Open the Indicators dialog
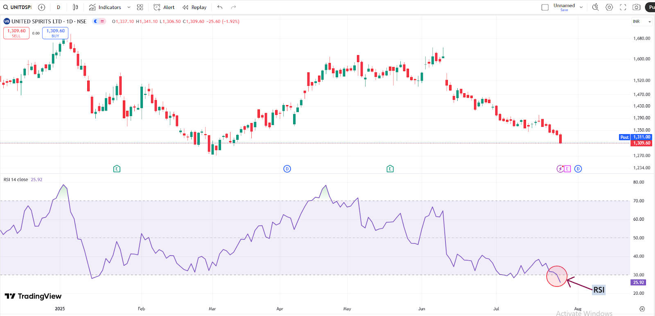Image resolution: width=655 pixels, height=316 pixels. (105, 7)
